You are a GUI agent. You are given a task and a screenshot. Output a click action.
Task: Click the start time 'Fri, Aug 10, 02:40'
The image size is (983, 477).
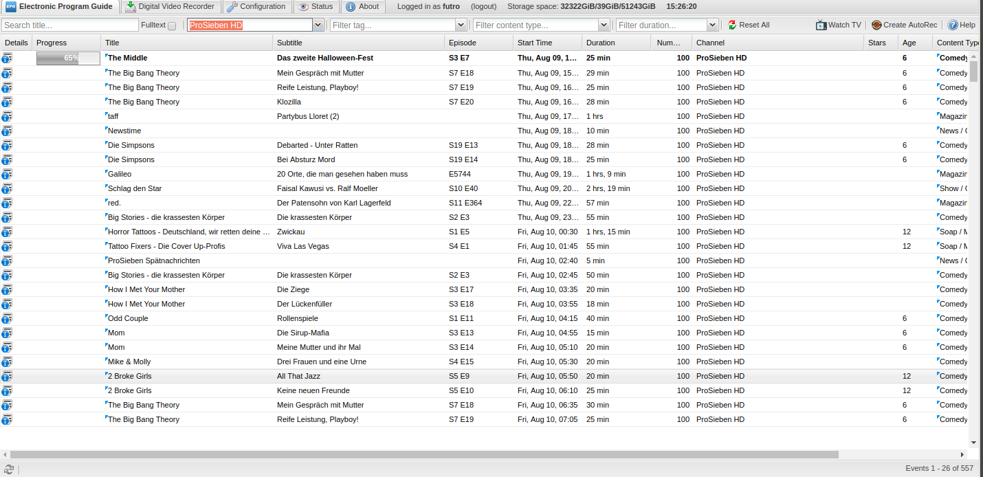coord(548,260)
